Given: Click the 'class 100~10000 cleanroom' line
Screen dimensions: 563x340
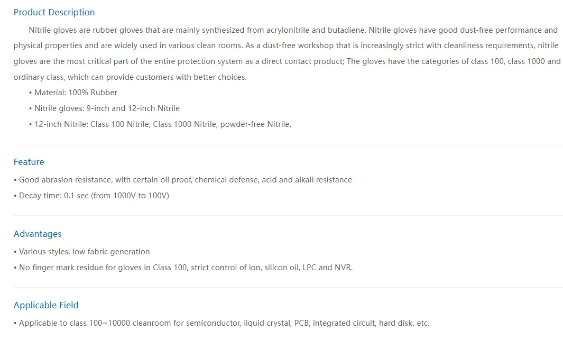Looking at the screenshot, I should pos(224,323).
